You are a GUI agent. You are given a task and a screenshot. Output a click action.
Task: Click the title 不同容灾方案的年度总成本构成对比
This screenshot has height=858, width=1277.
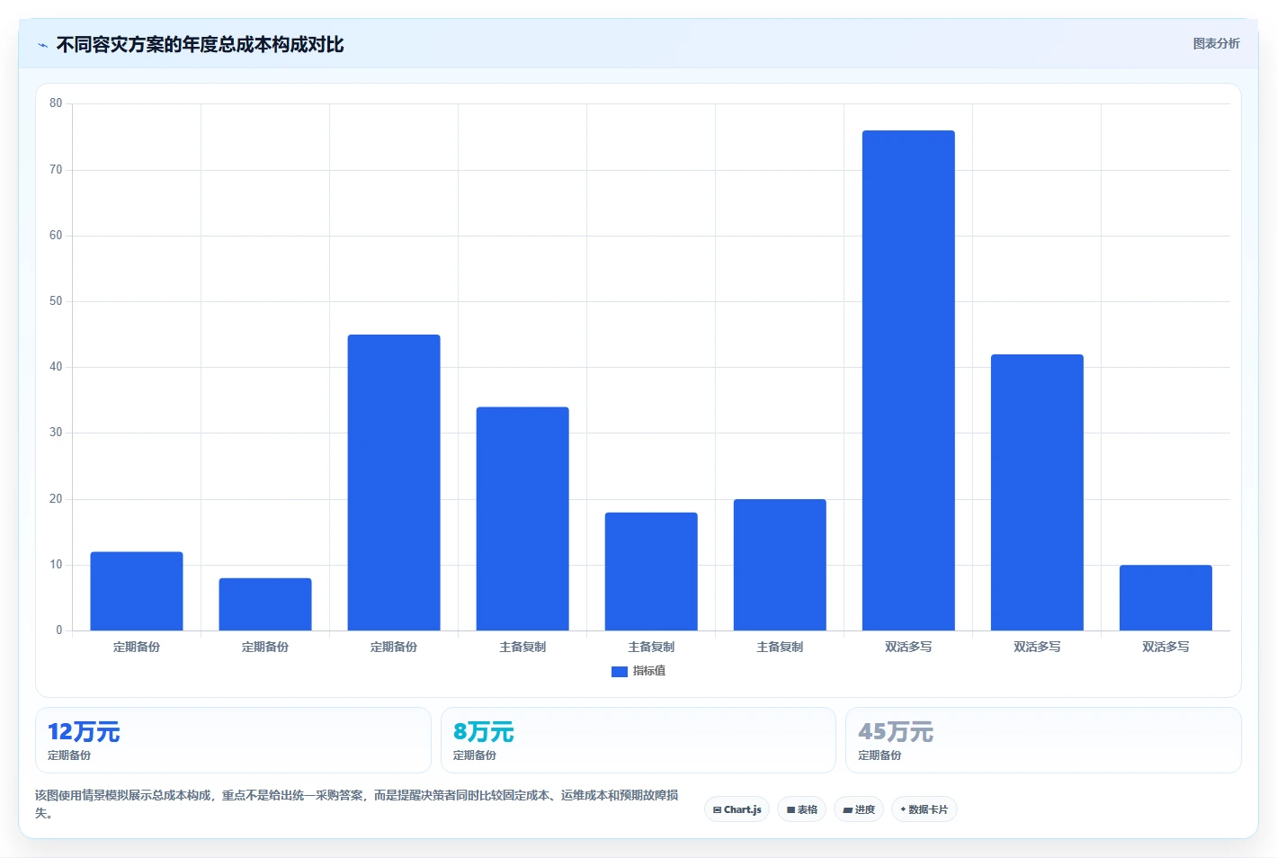pos(200,45)
